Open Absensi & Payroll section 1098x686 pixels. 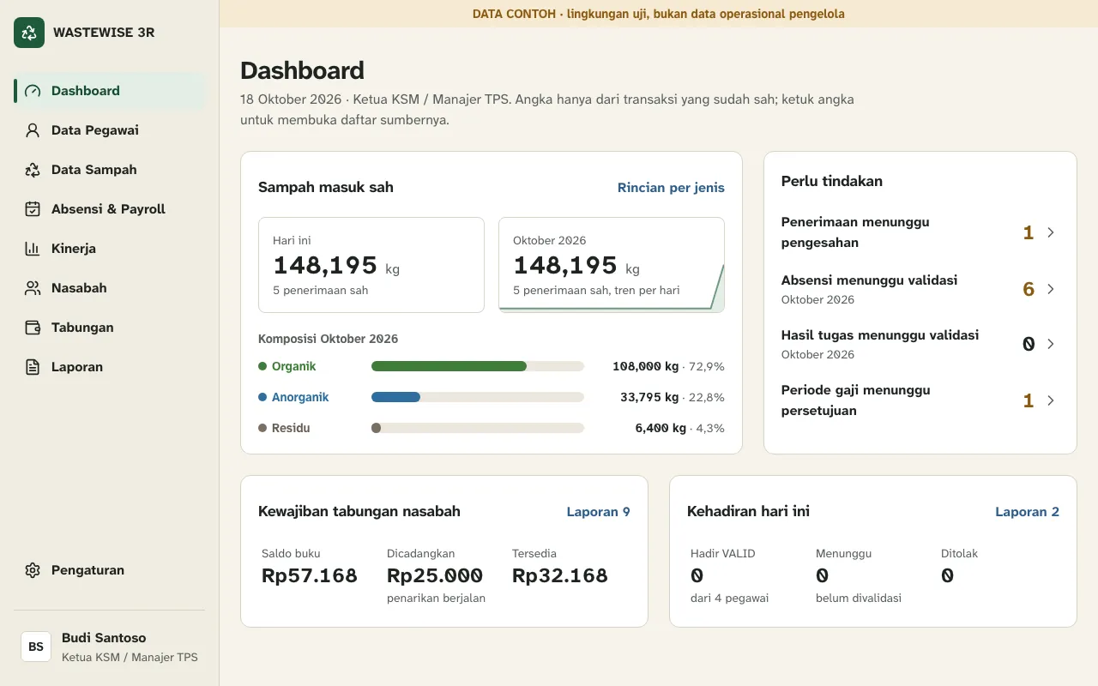coord(110,209)
